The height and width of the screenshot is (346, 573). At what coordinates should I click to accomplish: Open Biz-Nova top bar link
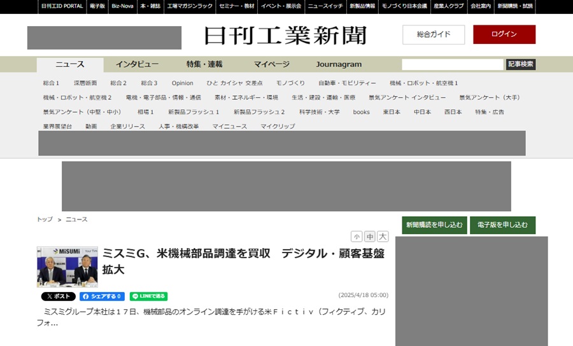click(122, 6)
